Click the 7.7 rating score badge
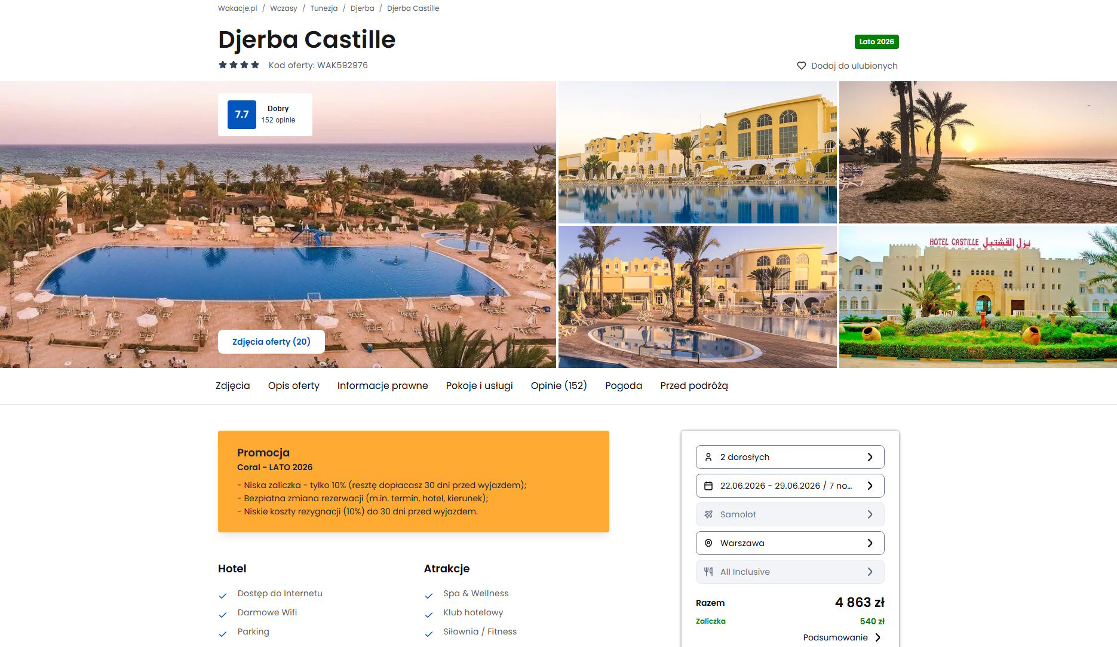The height and width of the screenshot is (647, 1117). click(x=242, y=115)
